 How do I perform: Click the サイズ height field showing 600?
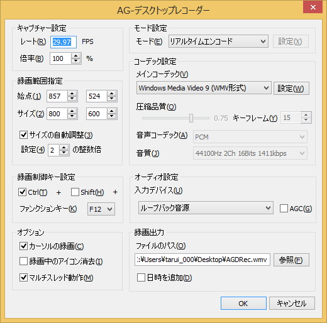(x=97, y=114)
